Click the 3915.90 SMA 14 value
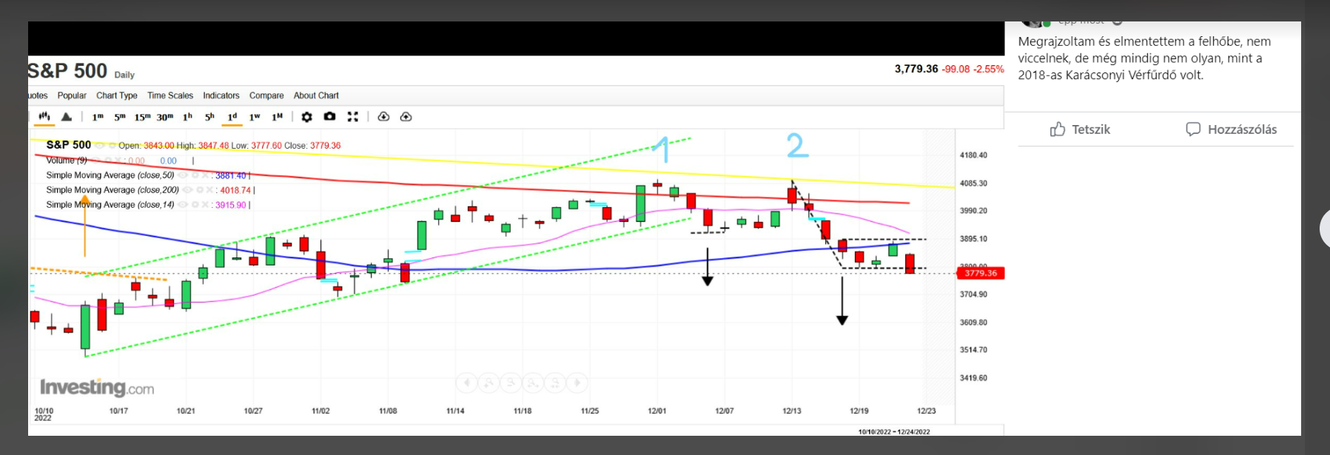This screenshot has height=455, width=1330. coord(230,205)
